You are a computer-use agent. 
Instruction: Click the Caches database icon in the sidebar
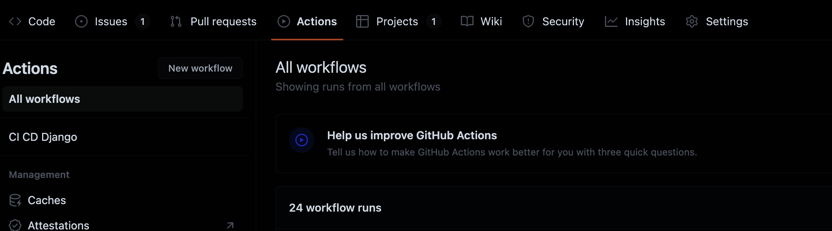tap(15, 201)
